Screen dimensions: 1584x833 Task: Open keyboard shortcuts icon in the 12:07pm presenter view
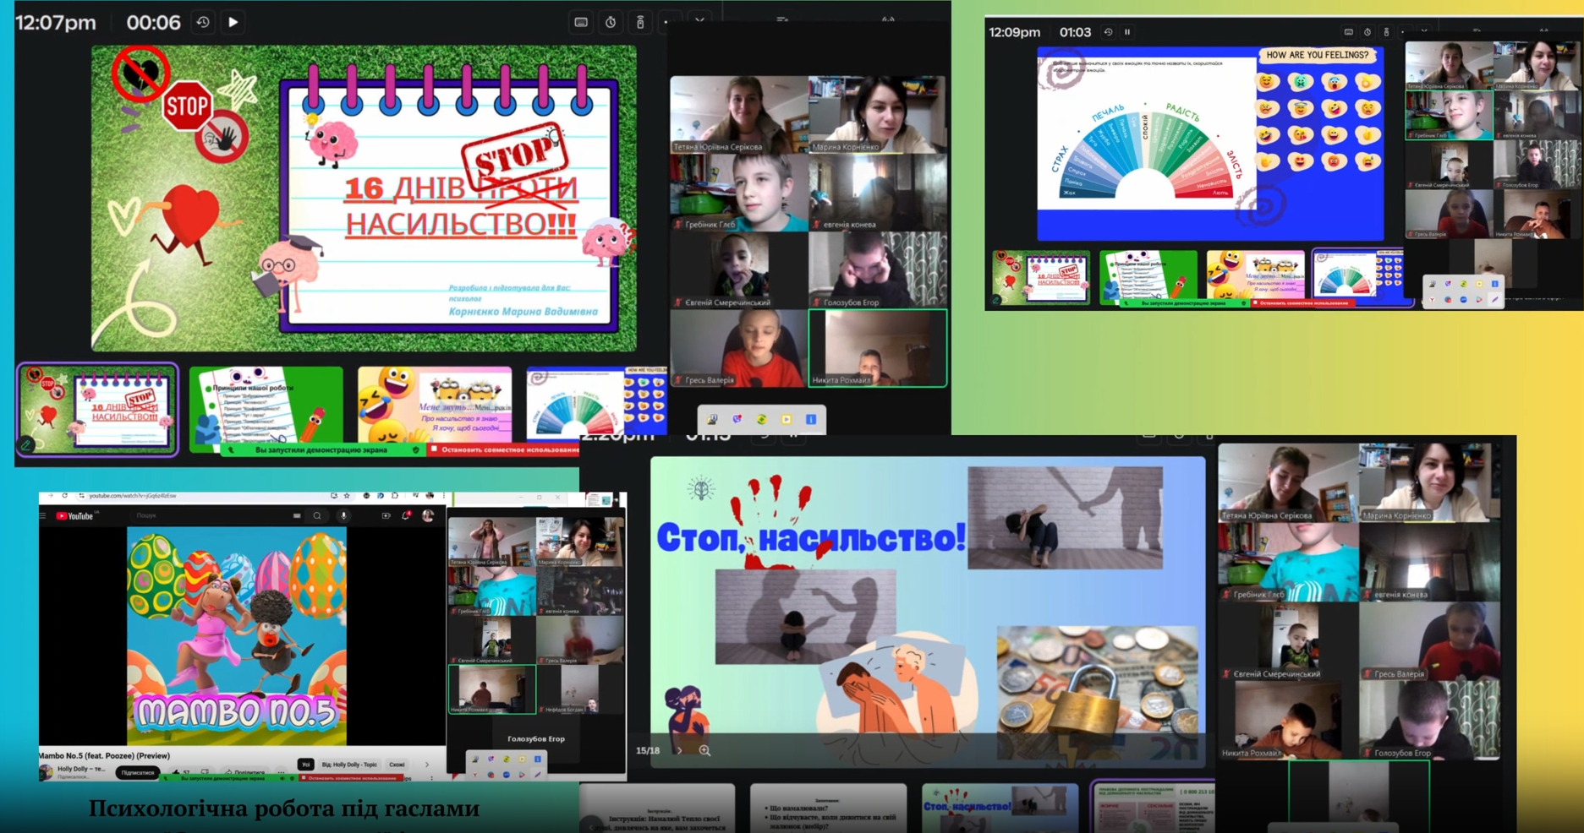[581, 23]
